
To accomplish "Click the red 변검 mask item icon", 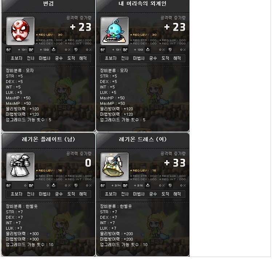I will point(20,31).
